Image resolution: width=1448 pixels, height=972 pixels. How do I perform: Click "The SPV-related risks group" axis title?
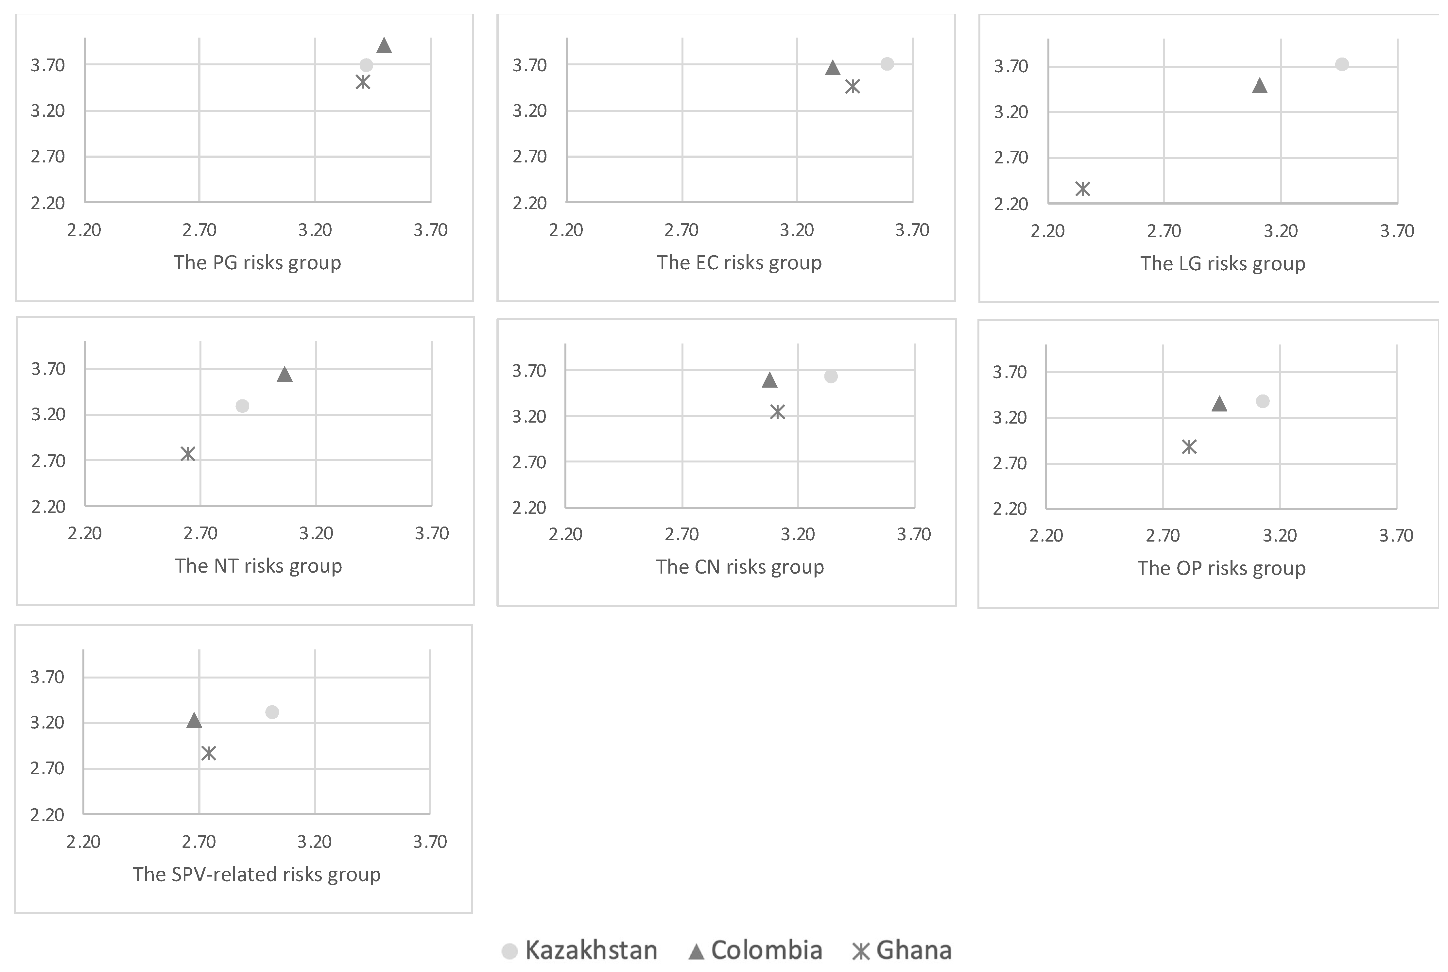pos(257,874)
